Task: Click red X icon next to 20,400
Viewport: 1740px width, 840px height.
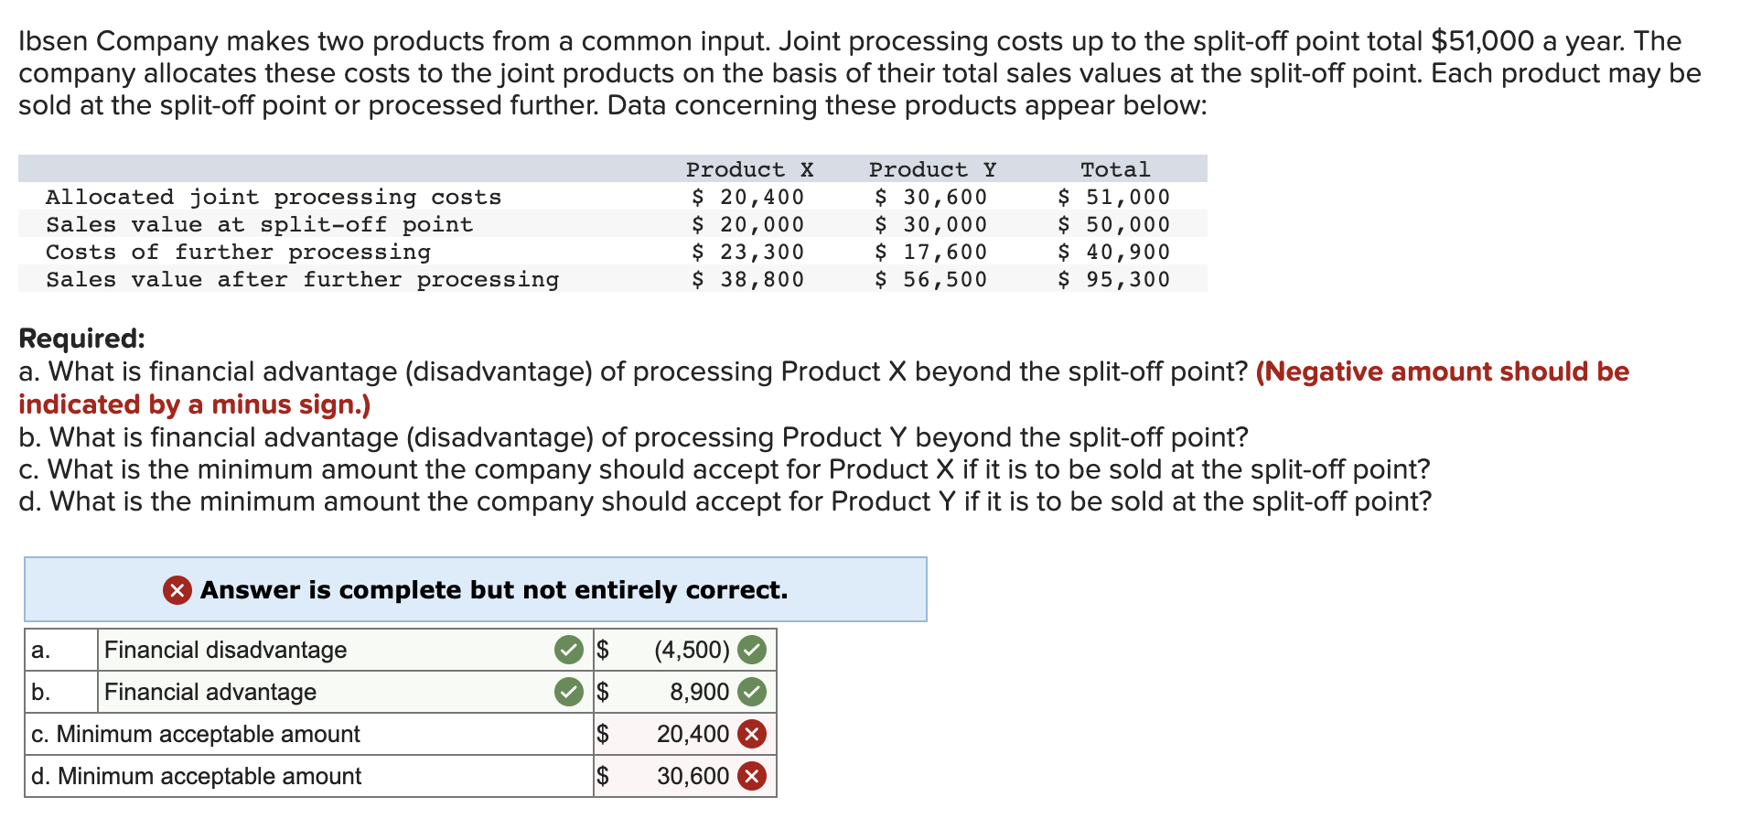Action: [x=752, y=734]
